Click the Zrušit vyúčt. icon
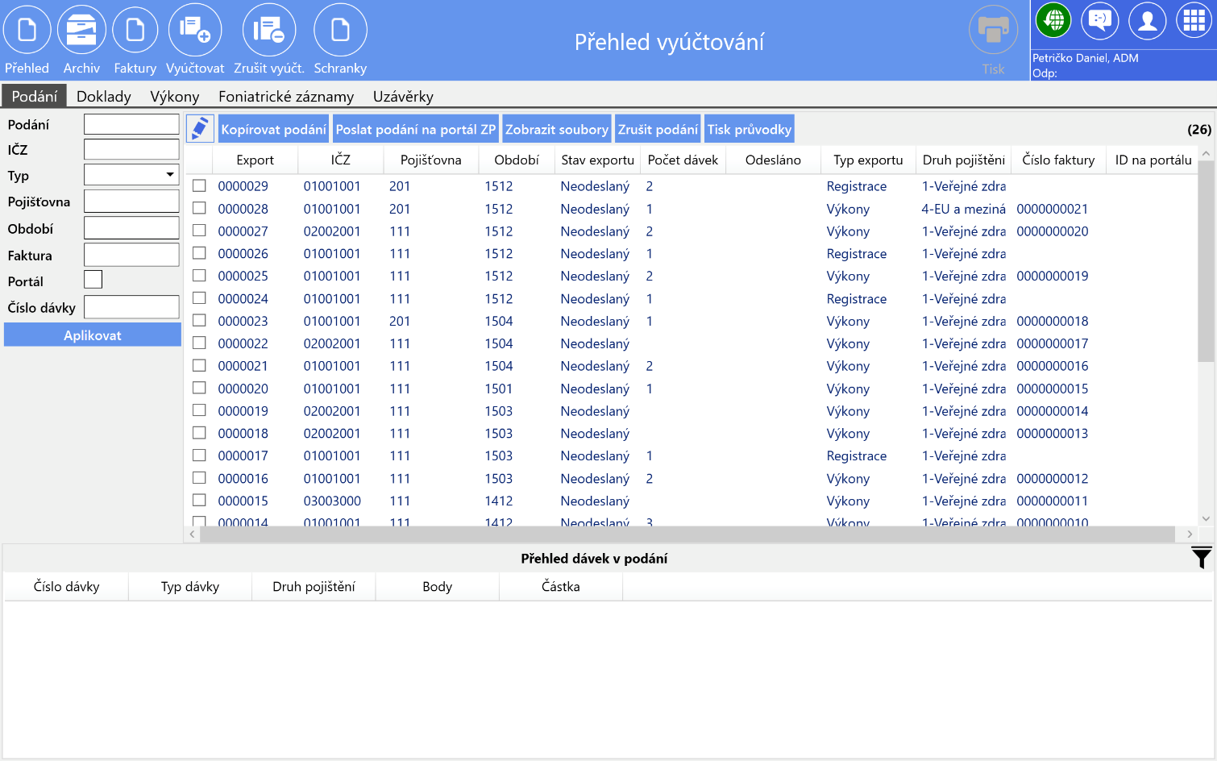Viewport: 1217px width, 761px height. (269, 31)
